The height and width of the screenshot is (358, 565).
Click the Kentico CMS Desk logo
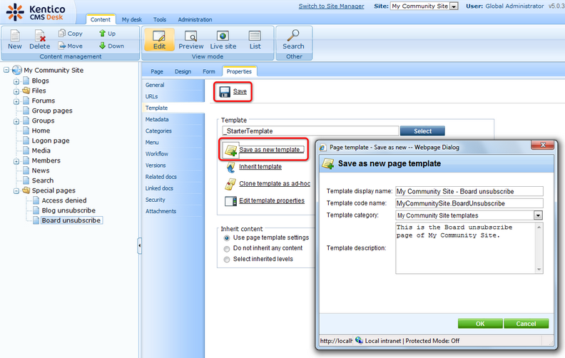pyautogui.click(x=36, y=12)
